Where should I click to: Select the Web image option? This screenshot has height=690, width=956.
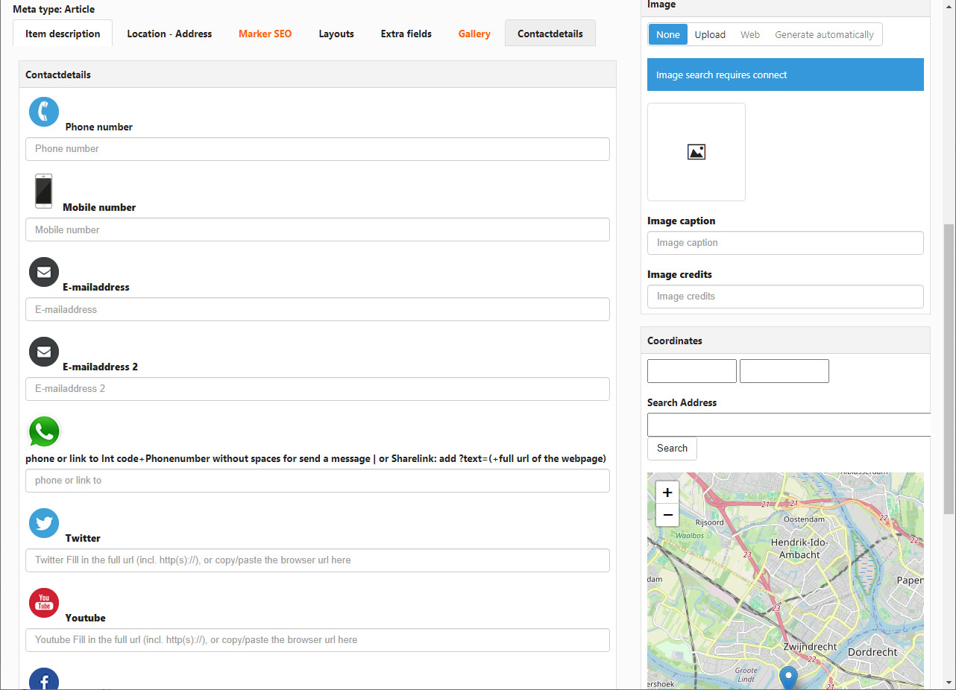pyautogui.click(x=750, y=34)
